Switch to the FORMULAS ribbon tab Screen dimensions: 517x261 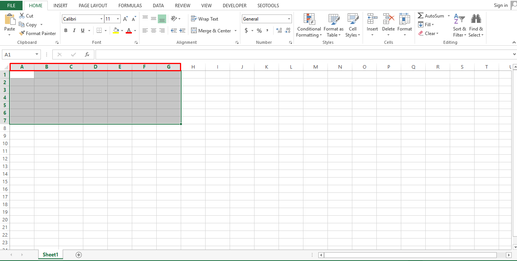coord(130,5)
